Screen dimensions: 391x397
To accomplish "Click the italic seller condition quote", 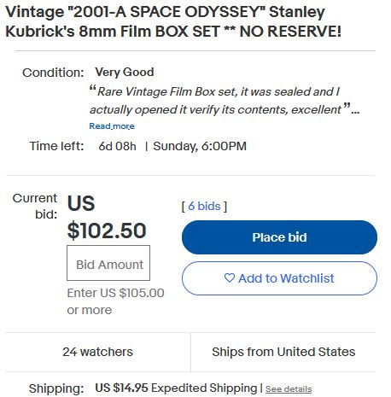I will coord(225,101).
